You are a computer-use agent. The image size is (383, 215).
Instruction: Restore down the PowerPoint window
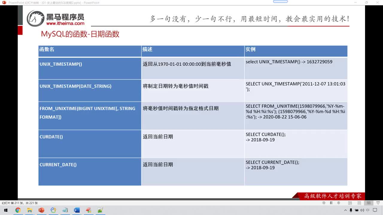(367, 3)
